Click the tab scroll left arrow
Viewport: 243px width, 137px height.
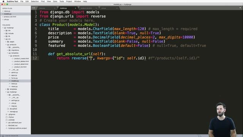(33, 8)
